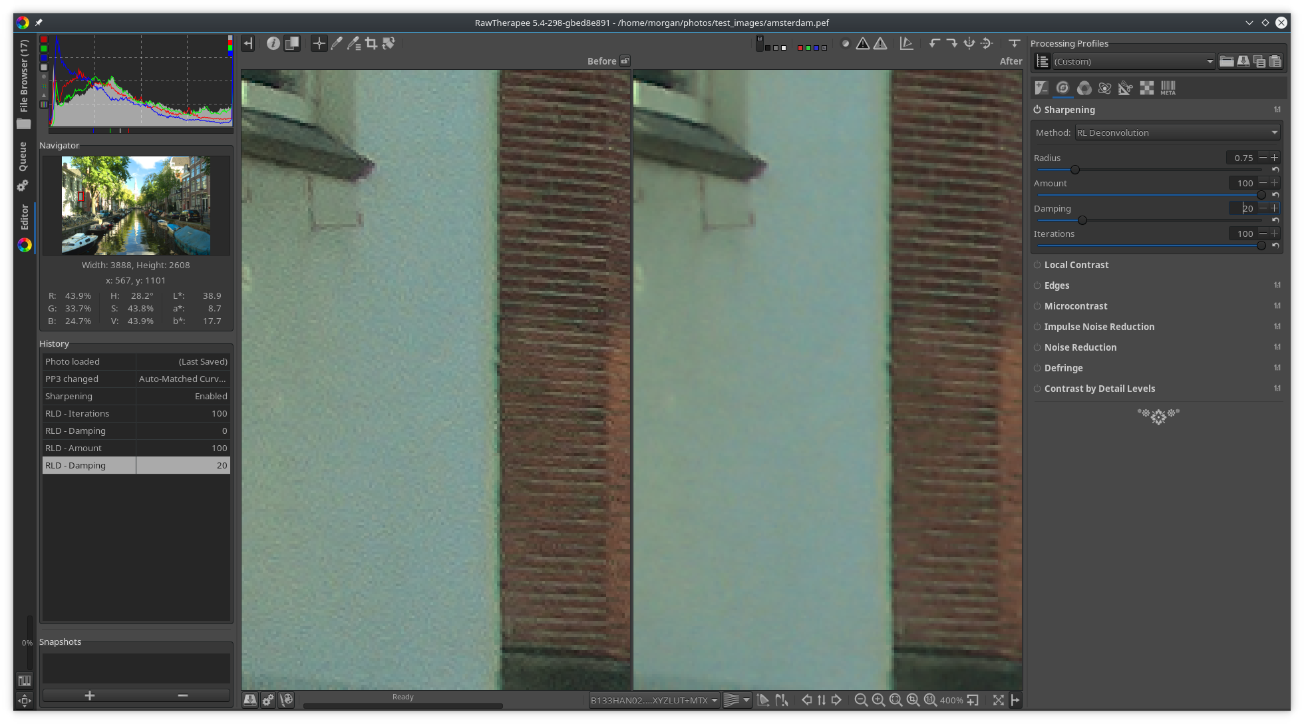Viewport: 1304px width, 724px height.
Task: Toggle before/after view icon
Action: pos(292,44)
